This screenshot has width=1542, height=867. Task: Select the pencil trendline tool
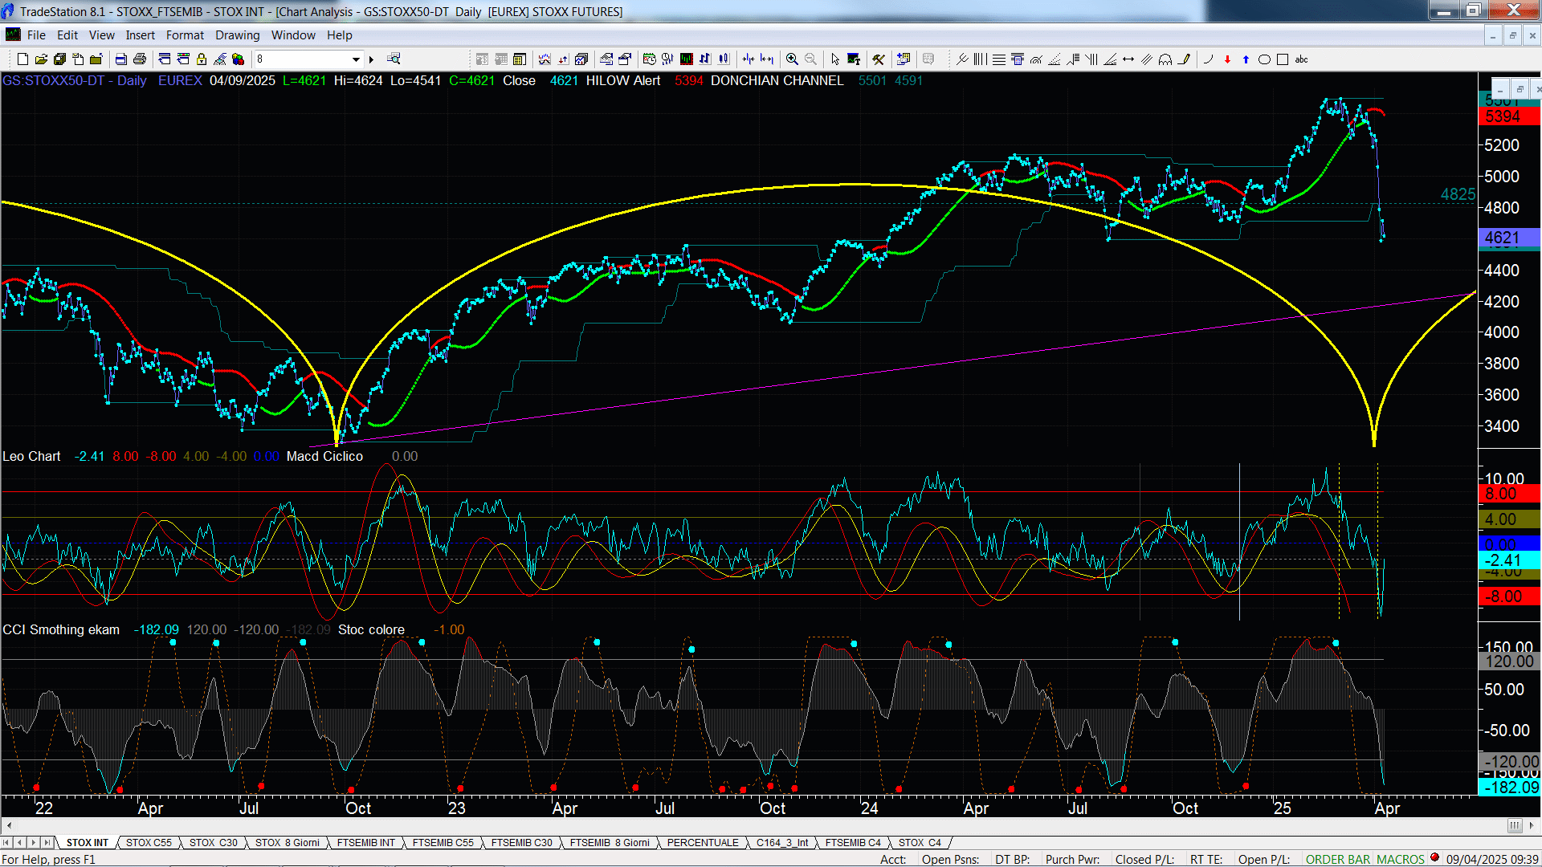click(x=1184, y=59)
